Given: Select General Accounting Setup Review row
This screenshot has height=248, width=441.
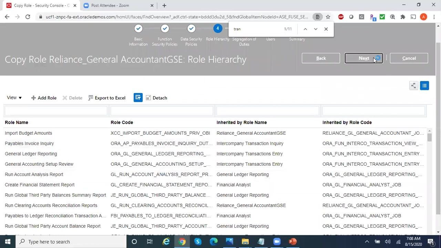Looking at the screenshot, I should 215,164.
